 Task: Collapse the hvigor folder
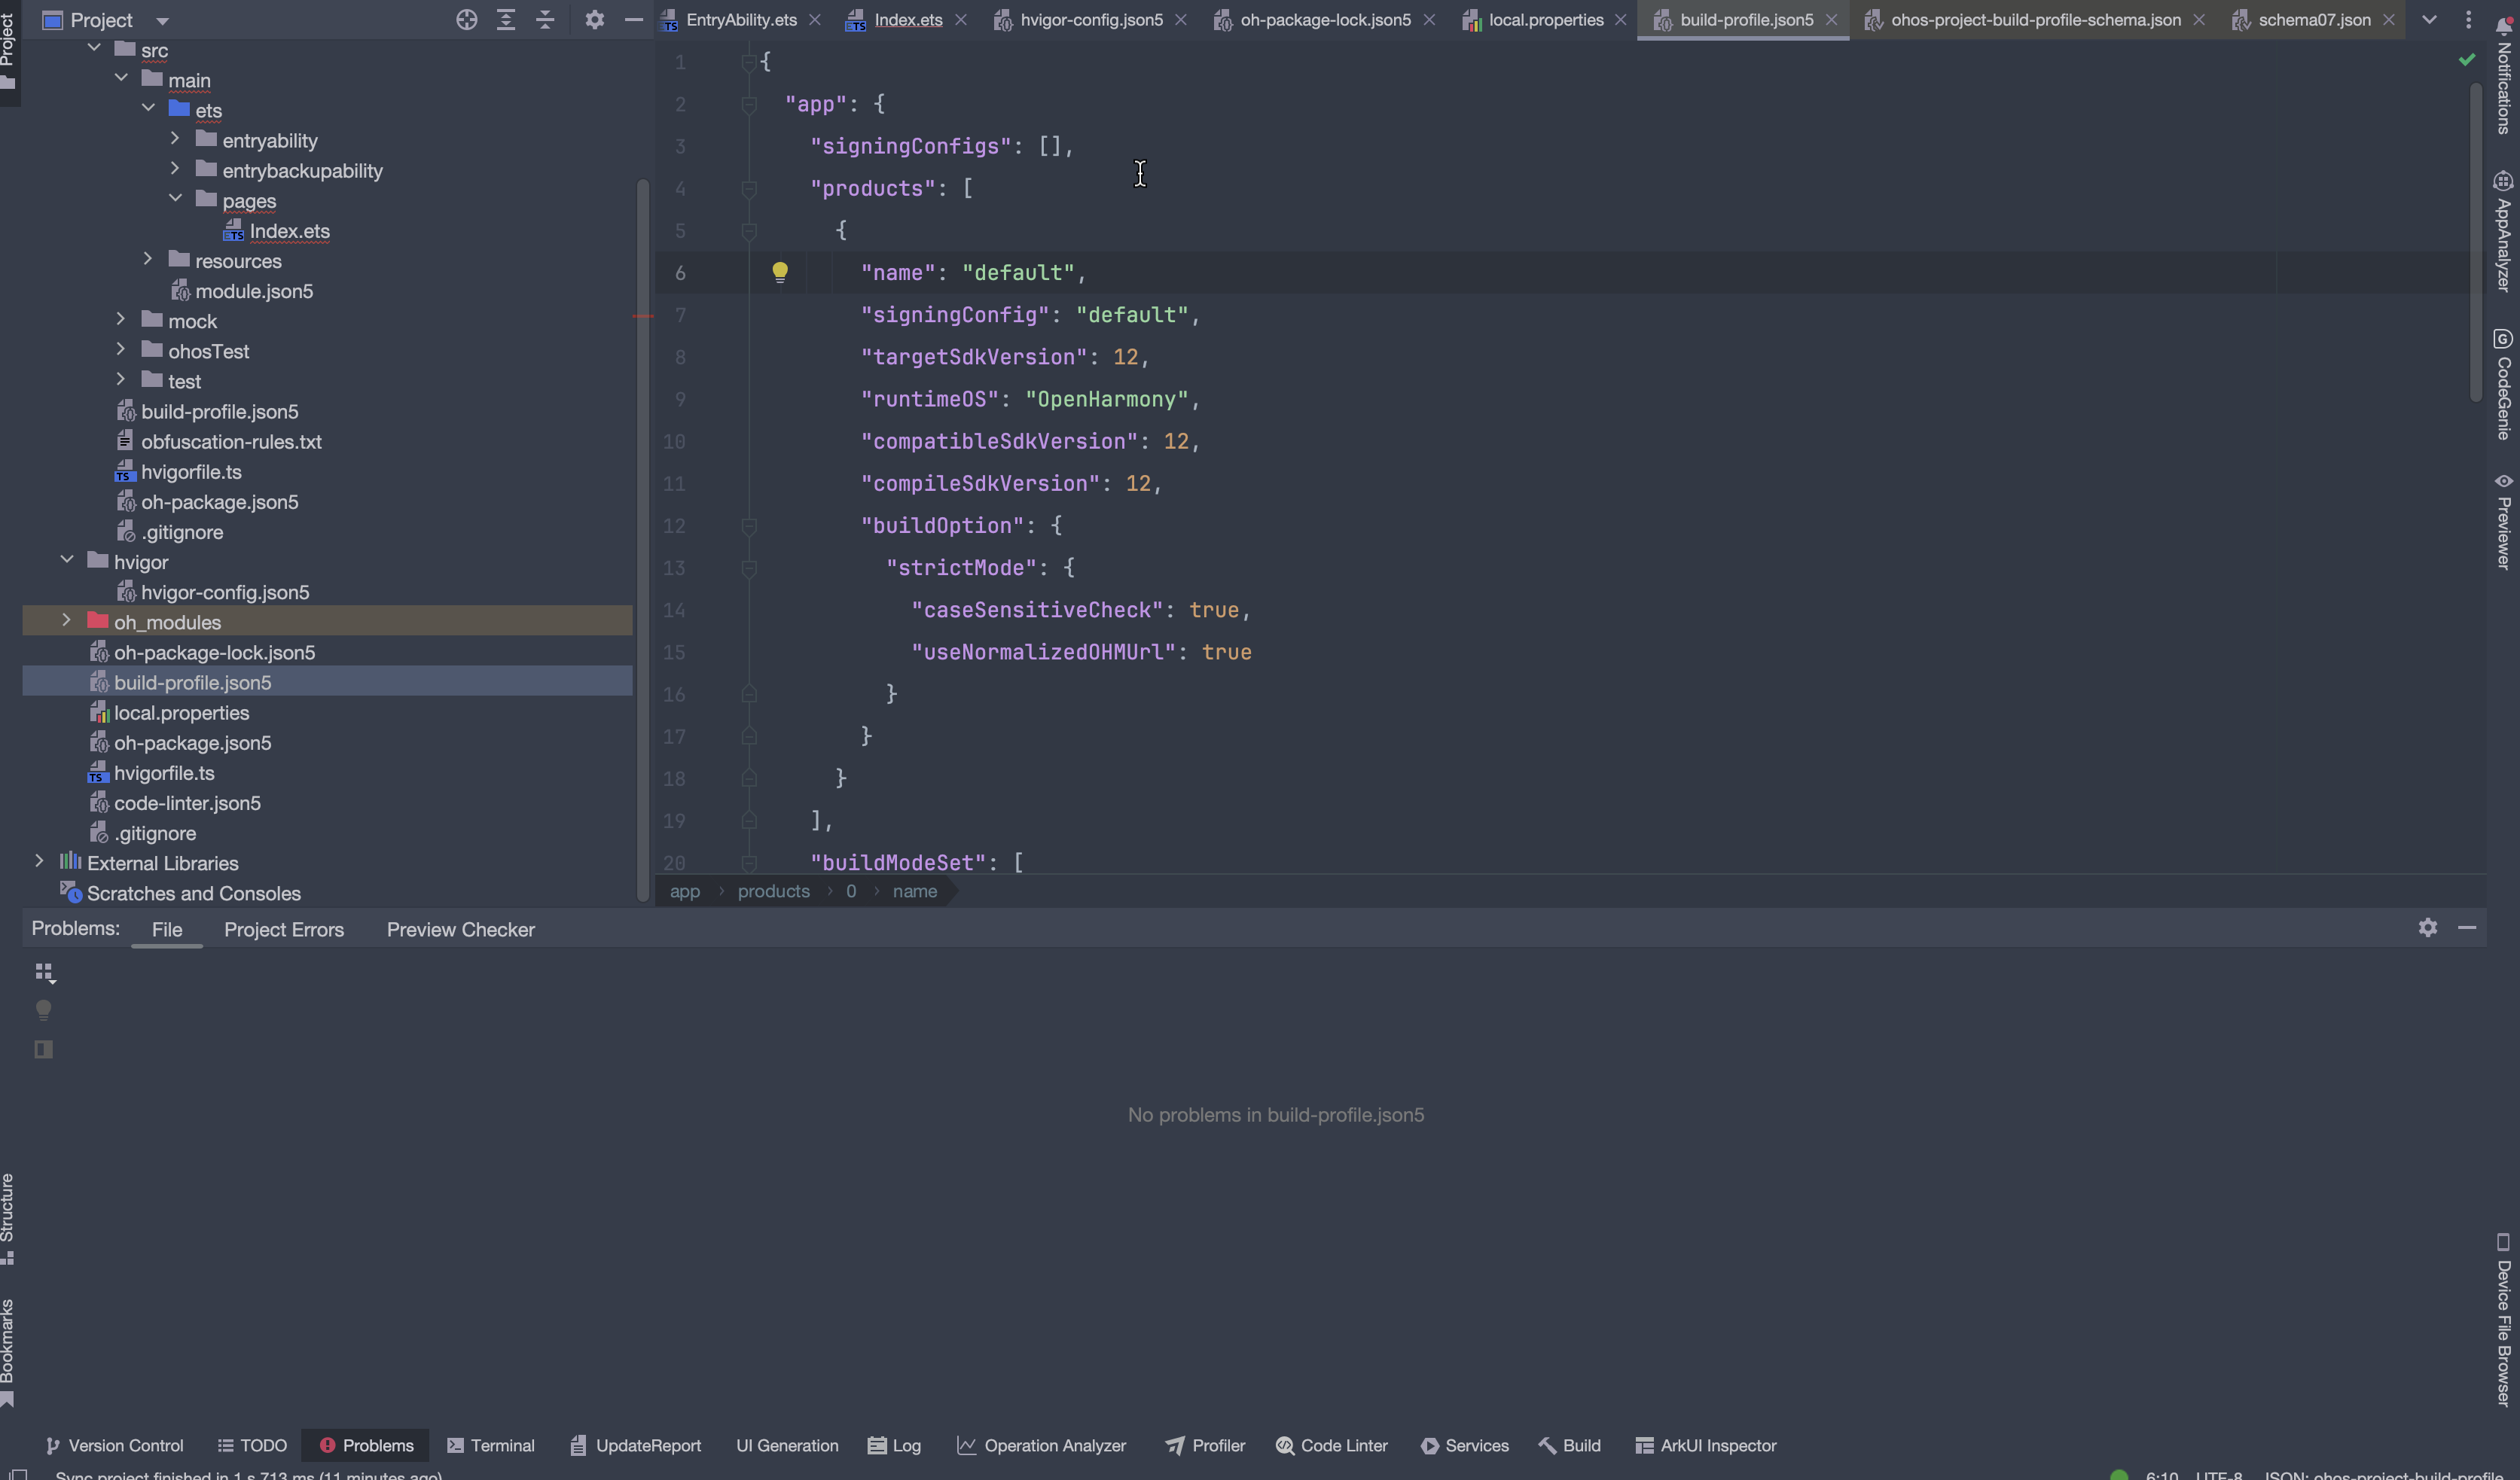[67, 559]
